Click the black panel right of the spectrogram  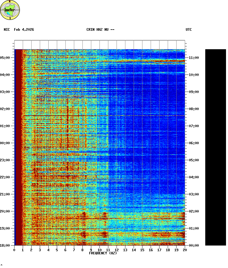pyautogui.click(x=215, y=147)
